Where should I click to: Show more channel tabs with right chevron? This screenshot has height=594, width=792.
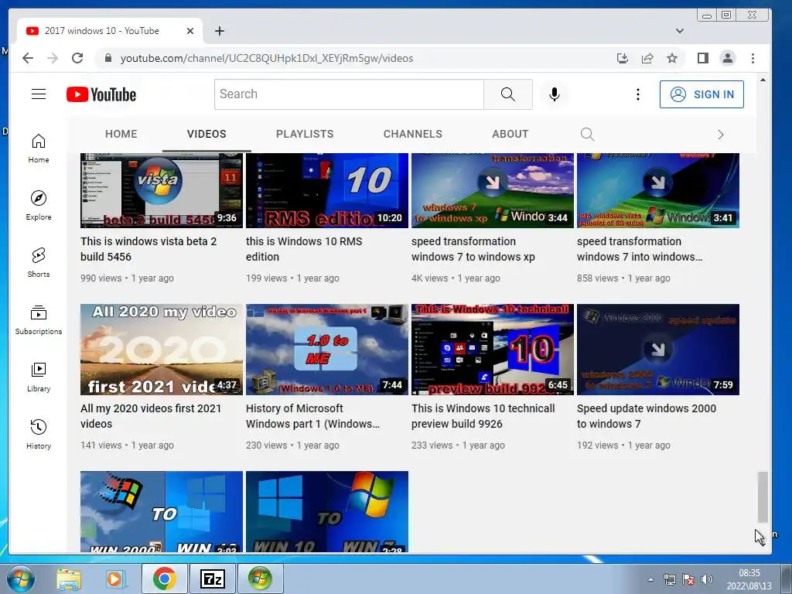[721, 135]
